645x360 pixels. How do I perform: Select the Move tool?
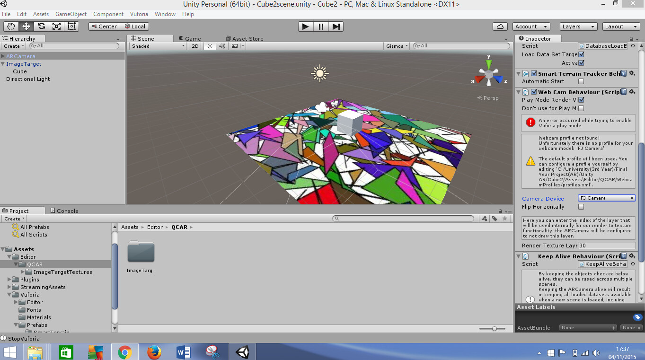(26, 26)
